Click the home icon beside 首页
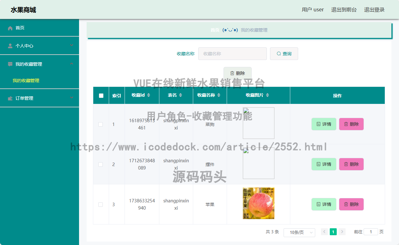 pos(10,28)
